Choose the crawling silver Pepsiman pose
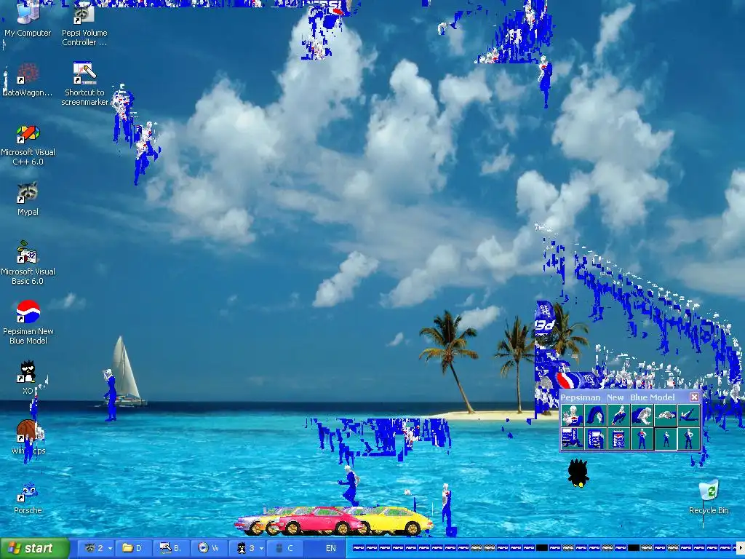Screen dimensions: 745x559 (x=642, y=415)
